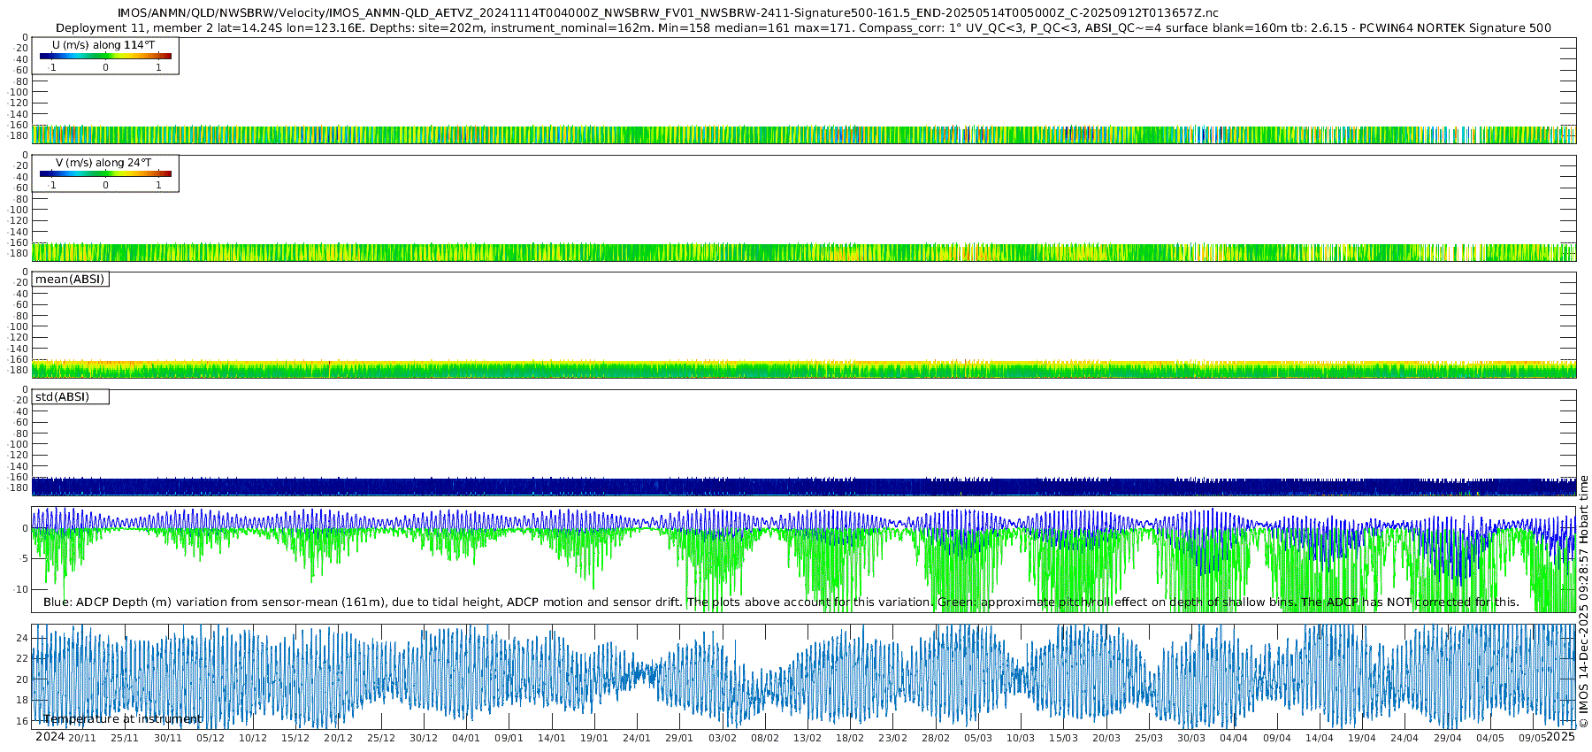1592x752 pixels.
Task: Click the 2024 year label on time axis
Action: point(50,737)
